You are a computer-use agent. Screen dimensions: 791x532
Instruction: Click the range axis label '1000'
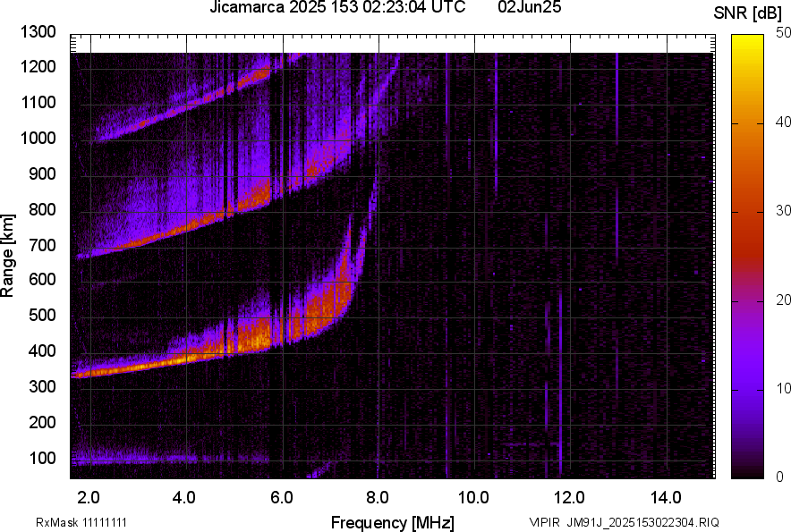point(38,139)
